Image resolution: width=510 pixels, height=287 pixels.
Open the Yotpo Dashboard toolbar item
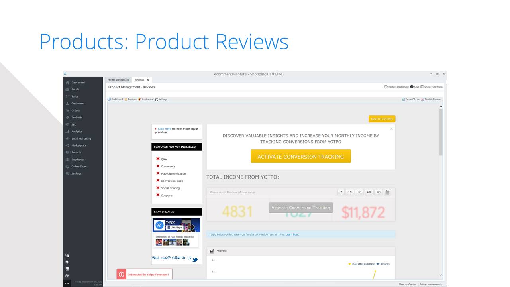pos(115,99)
